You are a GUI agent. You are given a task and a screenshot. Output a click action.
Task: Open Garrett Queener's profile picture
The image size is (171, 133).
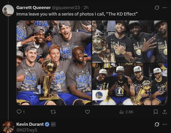tap(8, 11)
